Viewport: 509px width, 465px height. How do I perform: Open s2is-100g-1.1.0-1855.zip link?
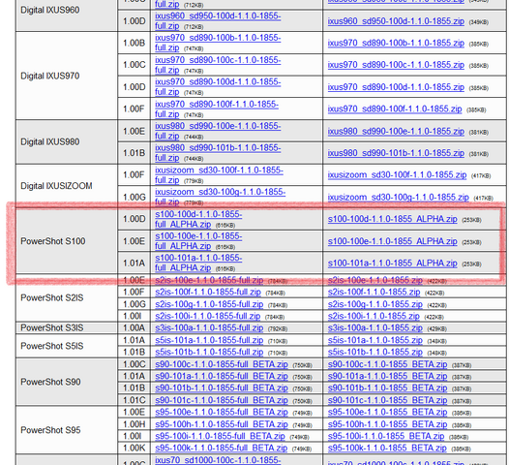click(x=374, y=304)
